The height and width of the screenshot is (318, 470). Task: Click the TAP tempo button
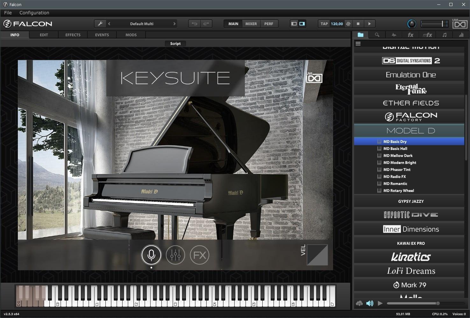coord(324,24)
